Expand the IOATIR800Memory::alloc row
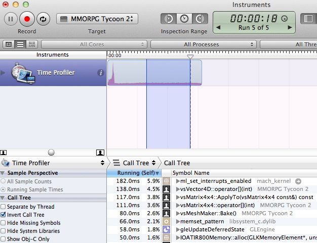Viewport: 317px width, 243px height. (178, 237)
